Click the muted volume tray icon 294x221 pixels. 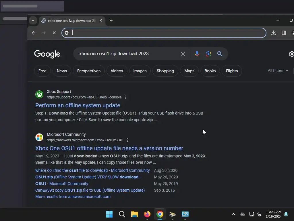coord(259,214)
